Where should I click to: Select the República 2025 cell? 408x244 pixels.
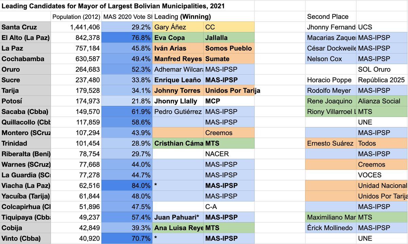tap(382, 80)
